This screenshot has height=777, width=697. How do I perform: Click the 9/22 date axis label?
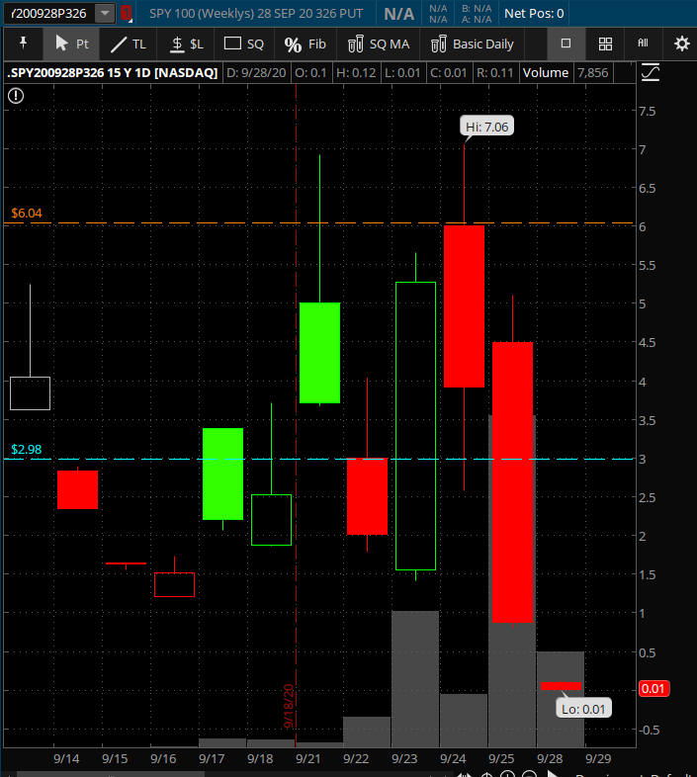356,758
